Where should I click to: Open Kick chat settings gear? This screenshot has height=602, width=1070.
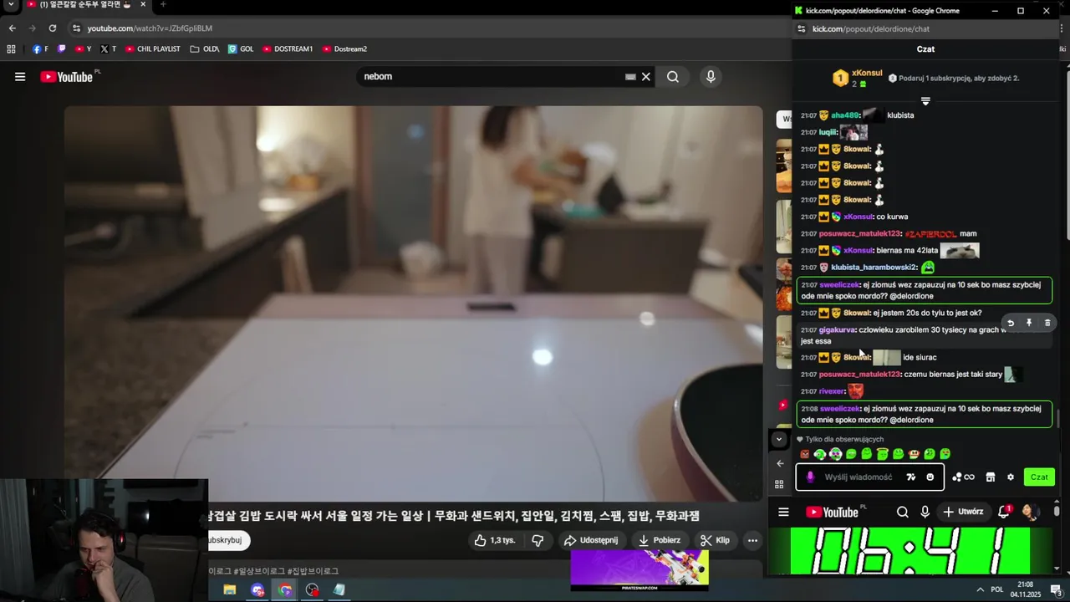click(1011, 477)
